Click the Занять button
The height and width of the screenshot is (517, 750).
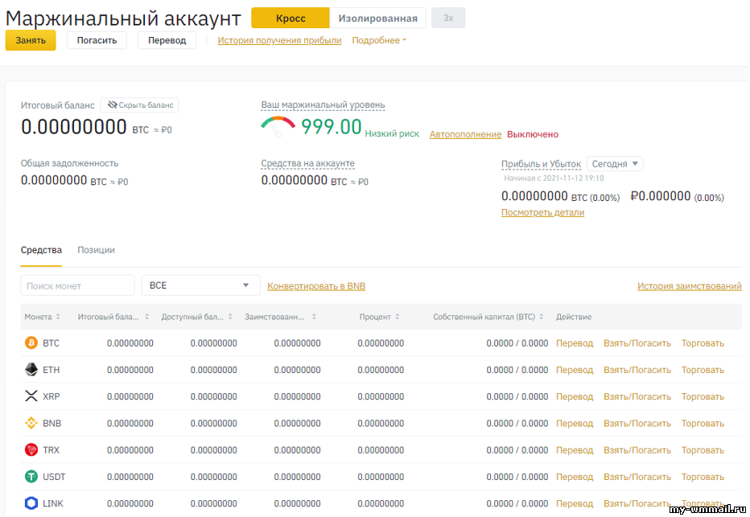click(x=31, y=40)
